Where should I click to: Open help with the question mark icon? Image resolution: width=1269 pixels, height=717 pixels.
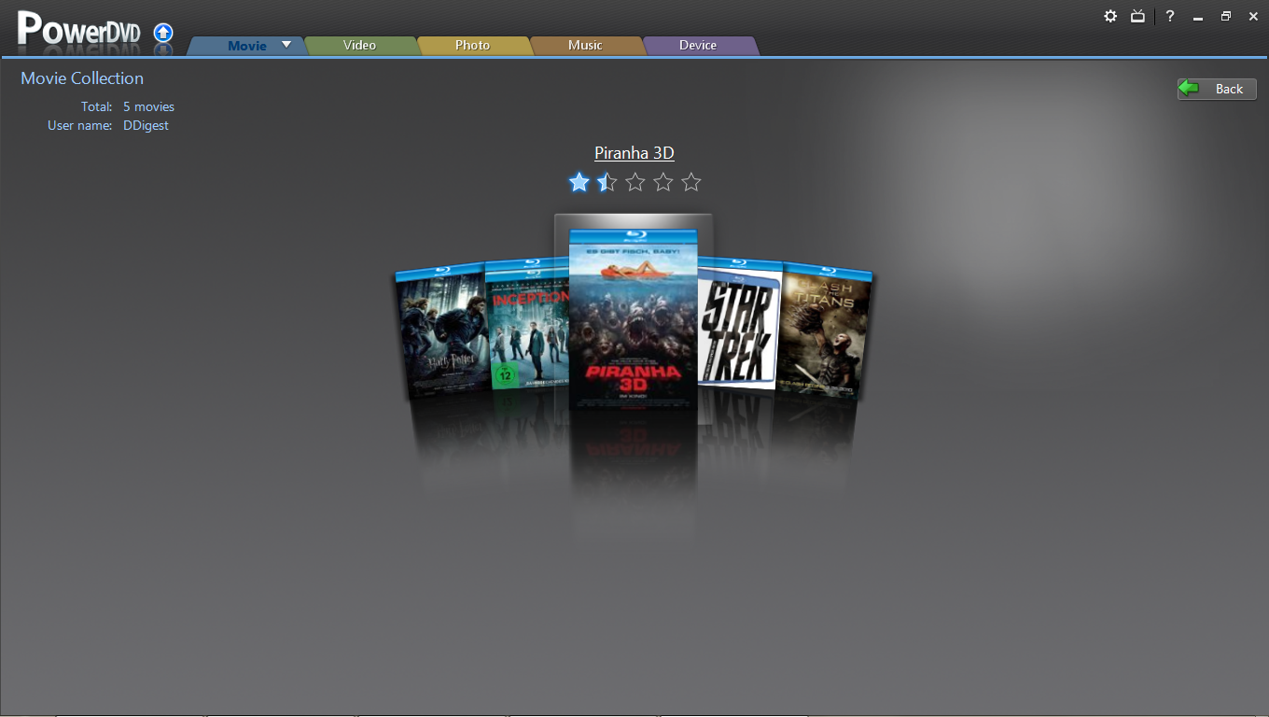1169,16
